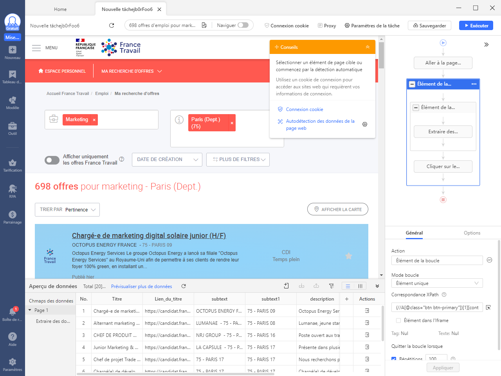Screen dimensions: 501x376
Task: Click the Sauvegarder button
Action: 429,25
